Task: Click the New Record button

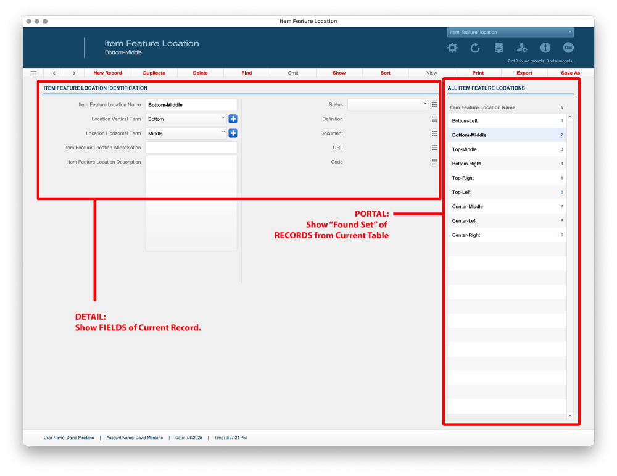Action: pyautogui.click(x=107, y=73)
